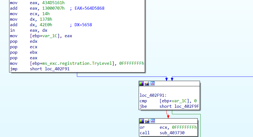Image resolution: width=253 pixels, height=137 pixels.
Task: Click ebx operand in pop ebx line
Action: pyautogui.click(x=34, y=52)
